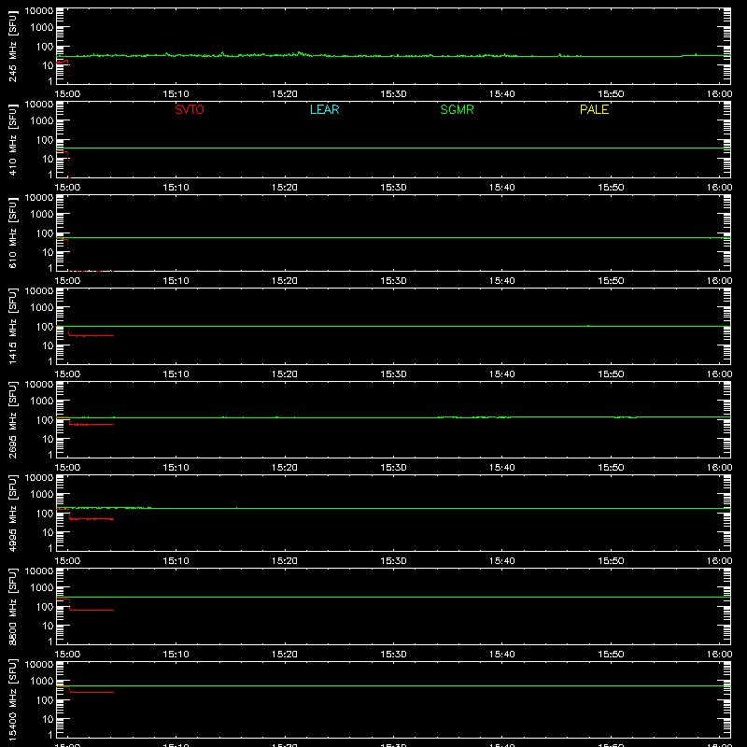Click the "610 MHz [SFU]" axis label
This screenshot has height=747, width=747.
13,233
